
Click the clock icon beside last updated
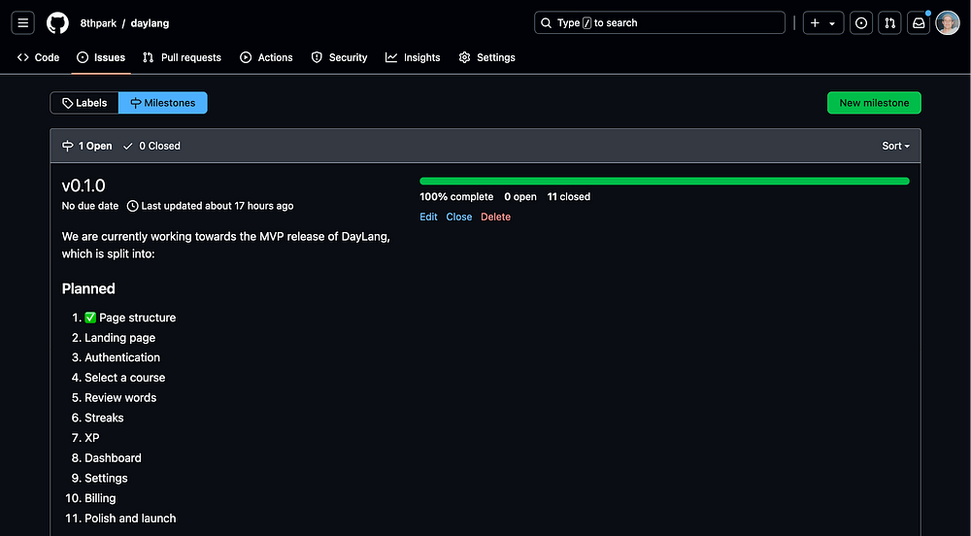[x=132, y=206]
